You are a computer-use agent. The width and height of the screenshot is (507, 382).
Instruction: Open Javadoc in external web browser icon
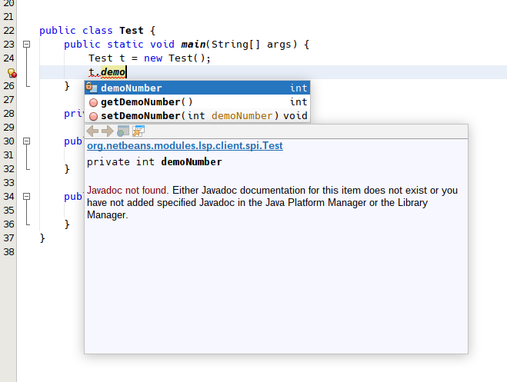pos(123,131)
